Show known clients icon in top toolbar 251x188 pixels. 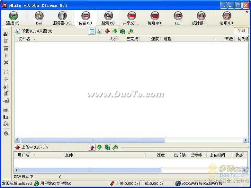[x=130, y=31]
